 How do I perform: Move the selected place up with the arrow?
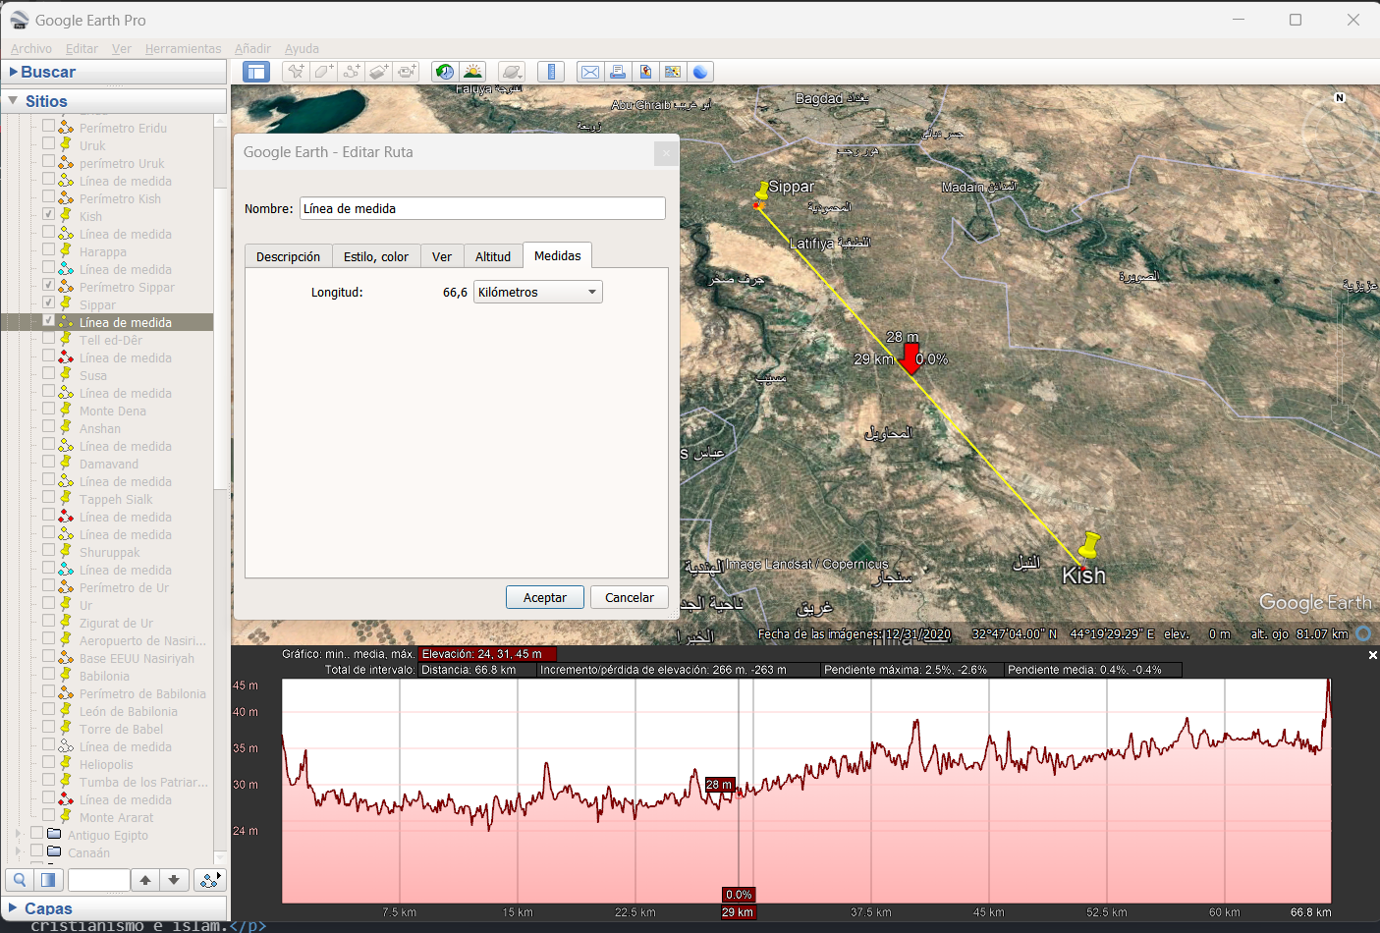(x=145, y=880)
